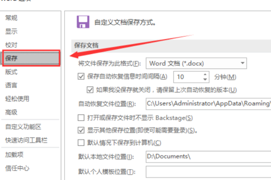
Task: Open 高级 options
Action: pyautogui.click(x=11, y=112)
